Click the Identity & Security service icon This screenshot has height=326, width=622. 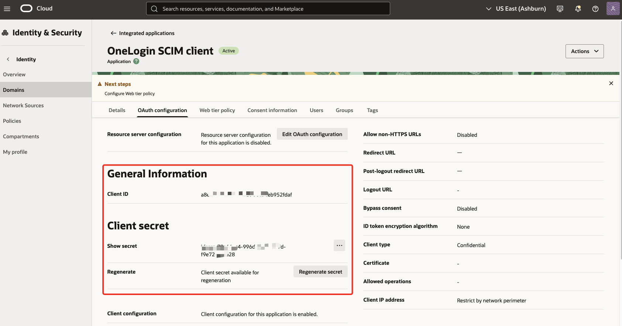5,33
